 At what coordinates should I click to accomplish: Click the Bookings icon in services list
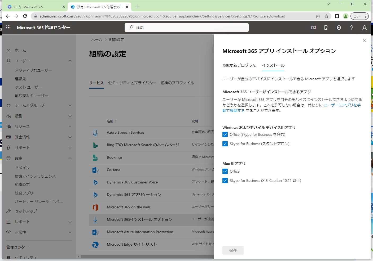(95, 157)
